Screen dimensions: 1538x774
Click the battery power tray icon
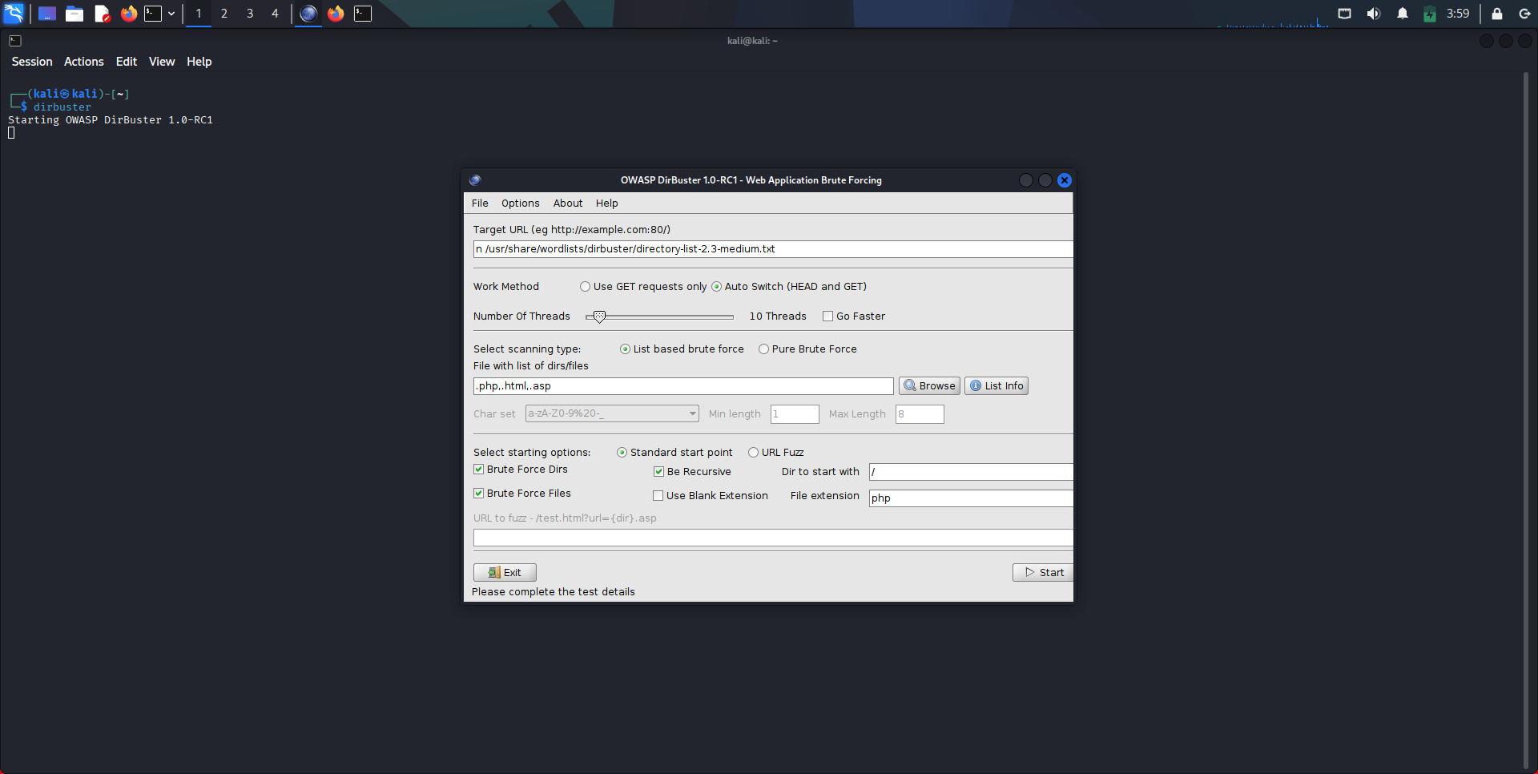[x=1430, y=14]
